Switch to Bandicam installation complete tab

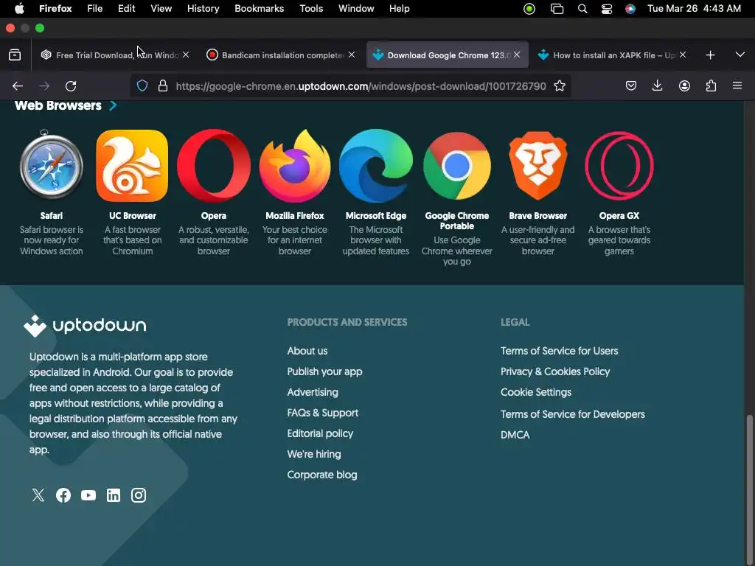tap(280, 55)
